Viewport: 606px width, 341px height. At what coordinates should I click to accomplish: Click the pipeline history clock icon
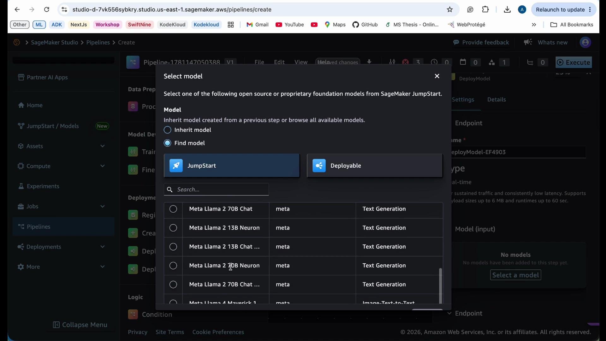click(x=434, y=63)
